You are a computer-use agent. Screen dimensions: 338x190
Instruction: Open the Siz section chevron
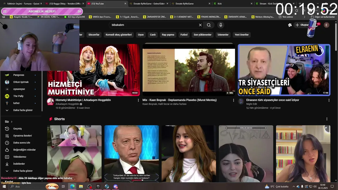12,122
